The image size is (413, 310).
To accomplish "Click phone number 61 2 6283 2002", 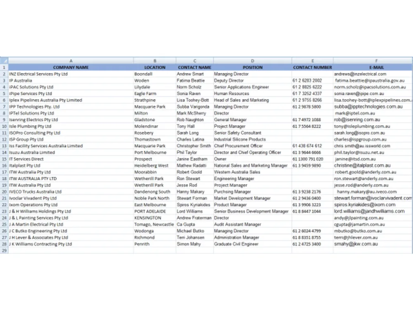I will tap(312, 81).
